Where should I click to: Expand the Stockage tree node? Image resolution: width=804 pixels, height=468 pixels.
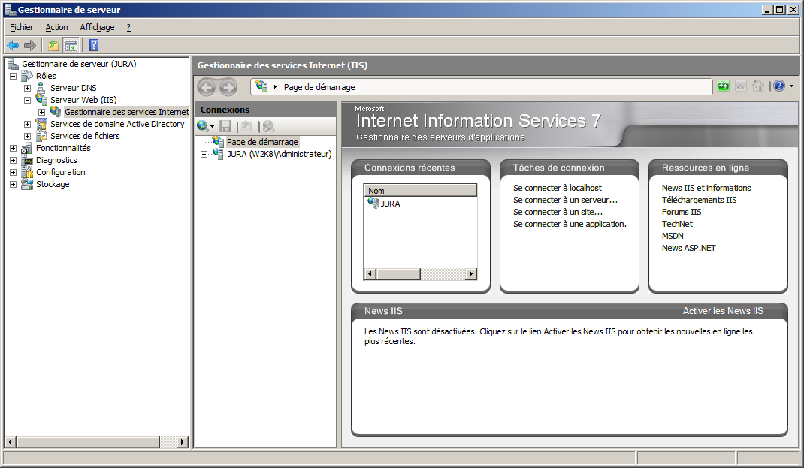(x=14, y=184)
